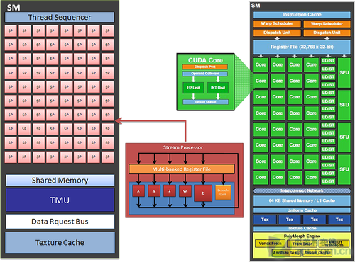Select the large red t unit
Viewport: 355px width, 262px height.
[x=203, y=193]
